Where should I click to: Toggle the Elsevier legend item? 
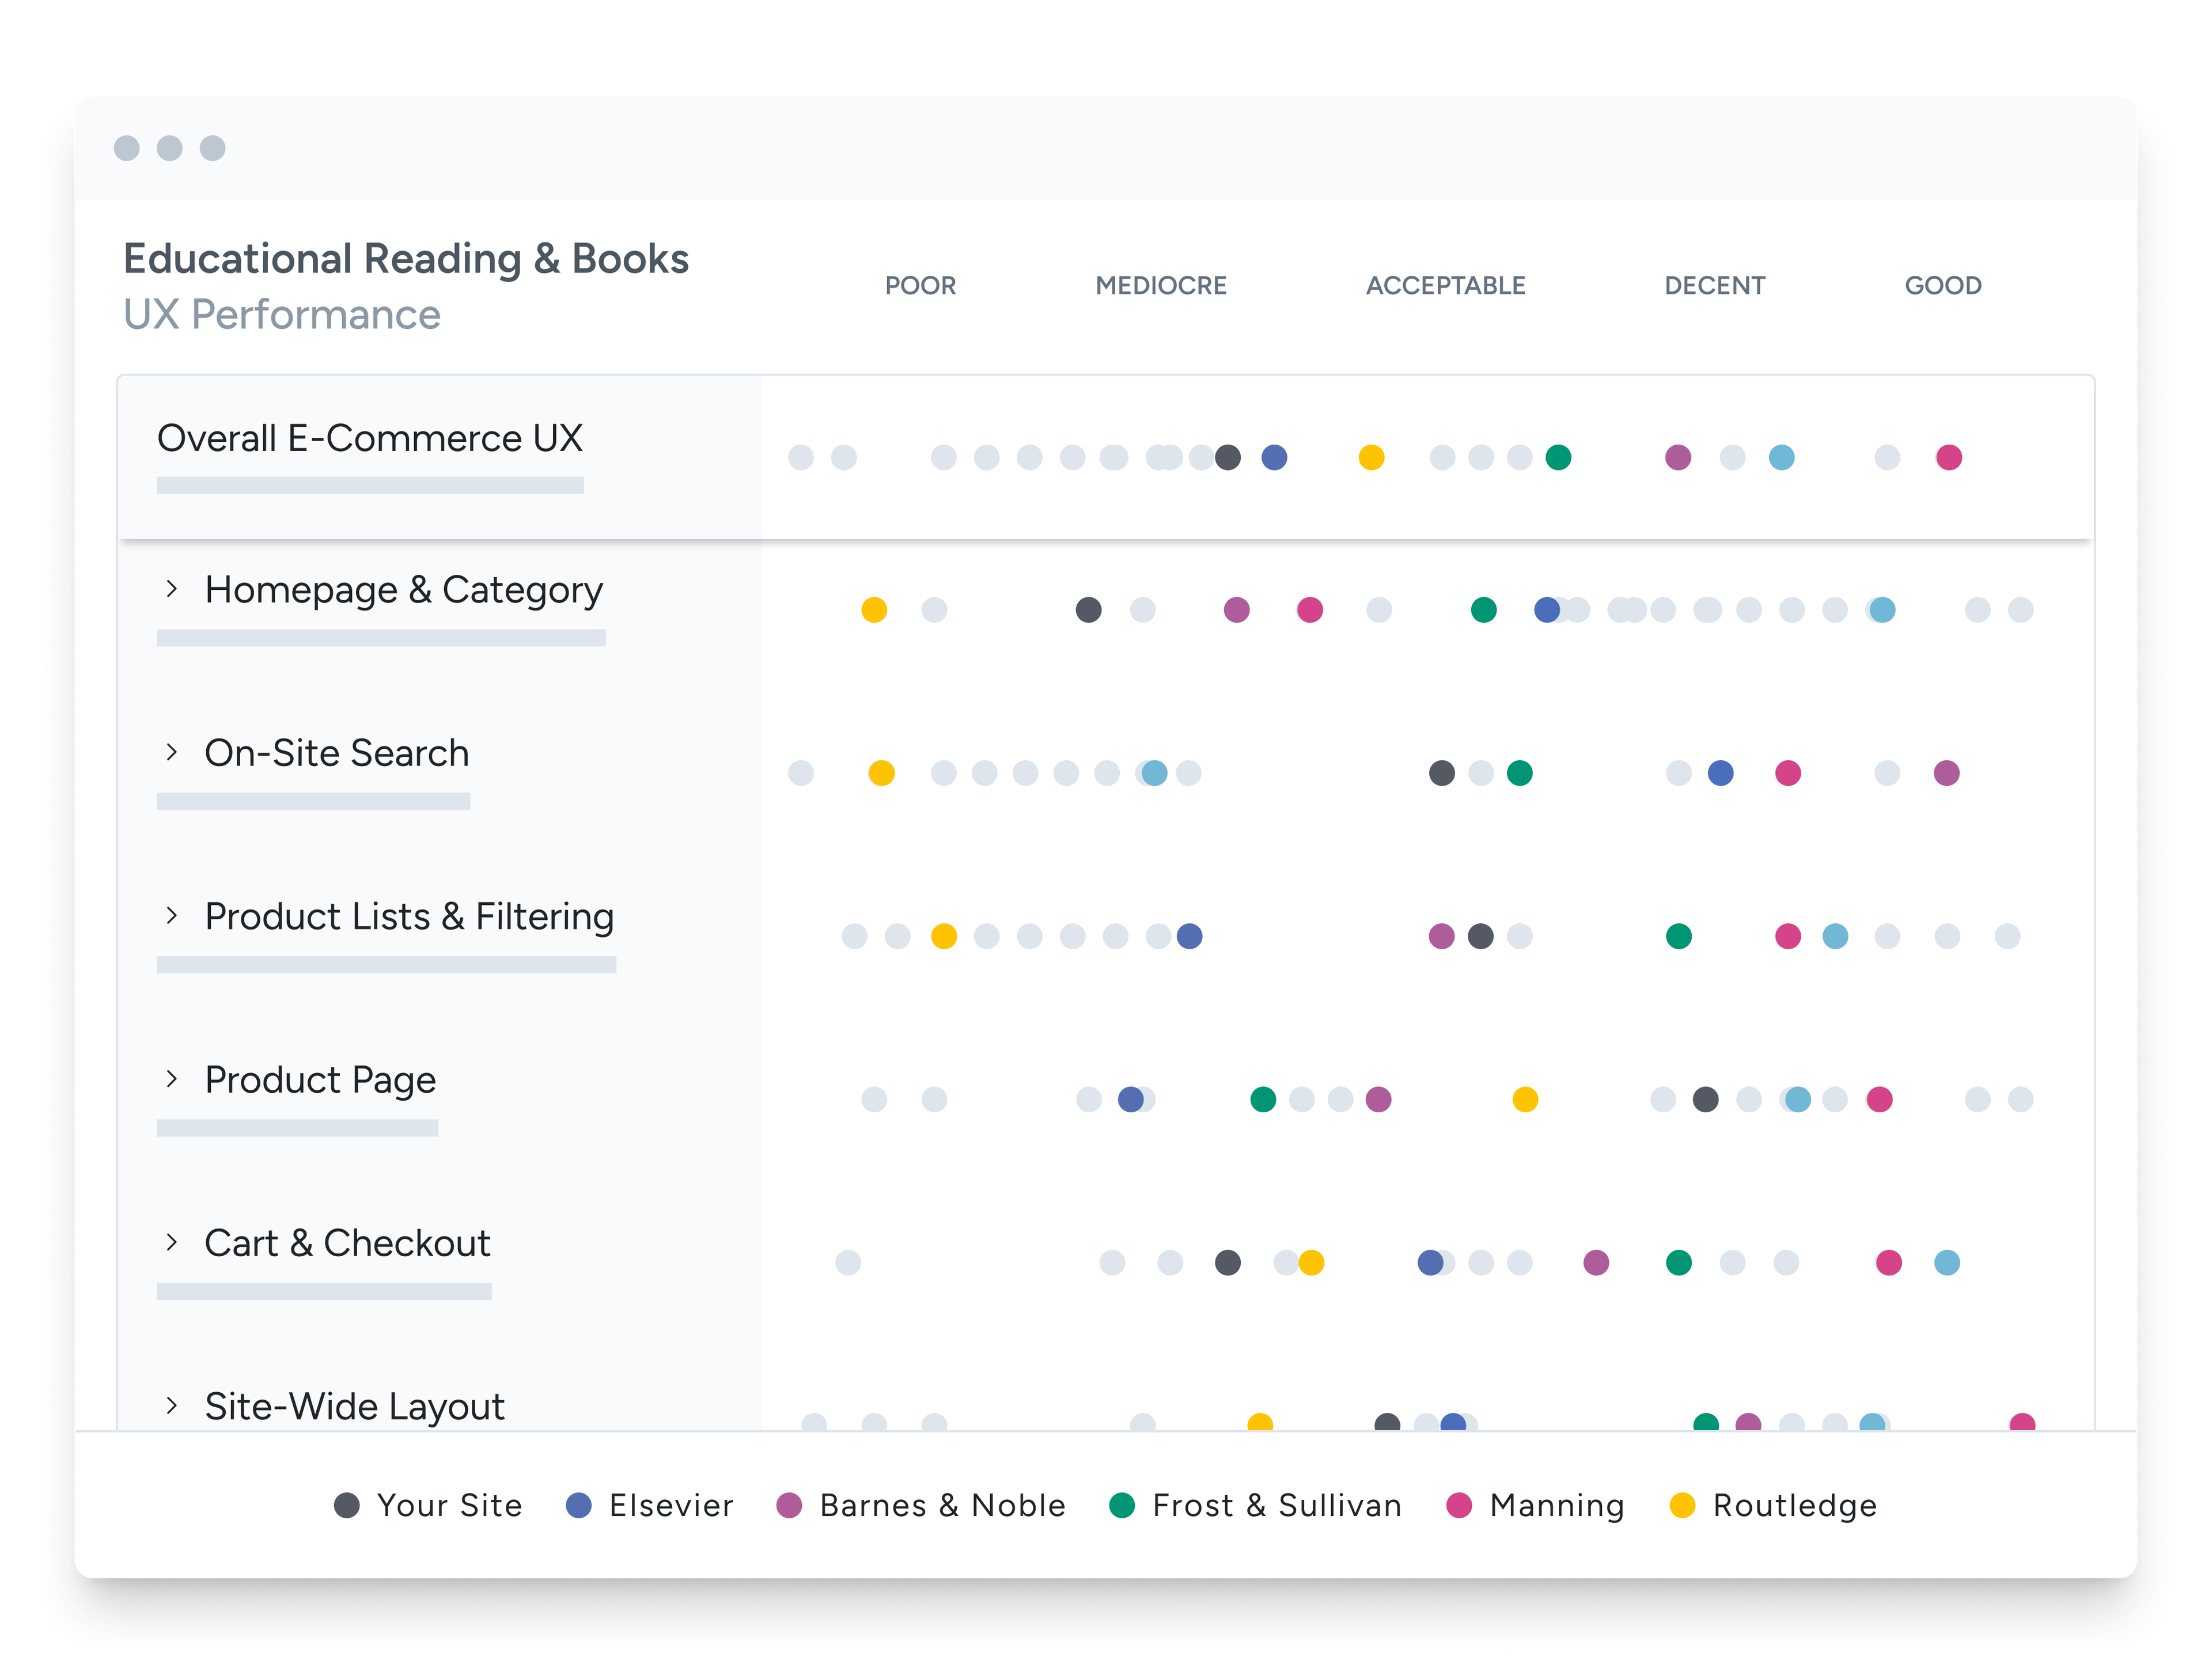coord(670,1505)
